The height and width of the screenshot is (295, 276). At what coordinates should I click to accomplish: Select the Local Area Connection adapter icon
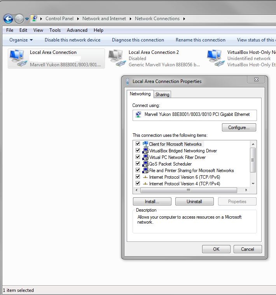[x=18, y=58]
